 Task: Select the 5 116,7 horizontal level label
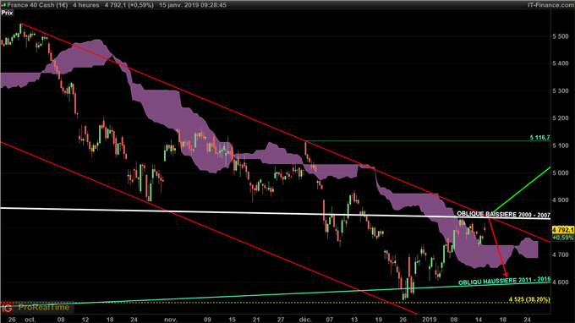tap(539, 138)
